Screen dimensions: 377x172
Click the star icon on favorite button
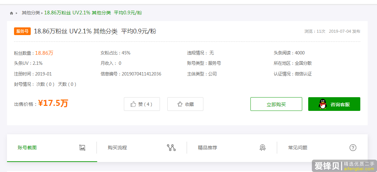tap(180, 104)
